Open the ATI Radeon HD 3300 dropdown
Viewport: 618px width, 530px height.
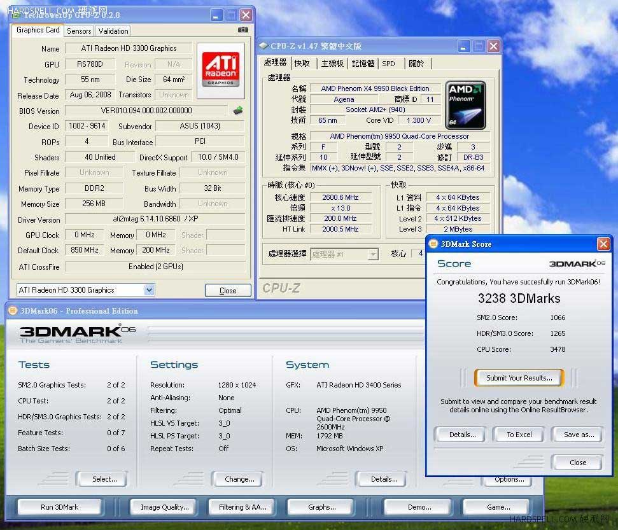tap(149, 290)
